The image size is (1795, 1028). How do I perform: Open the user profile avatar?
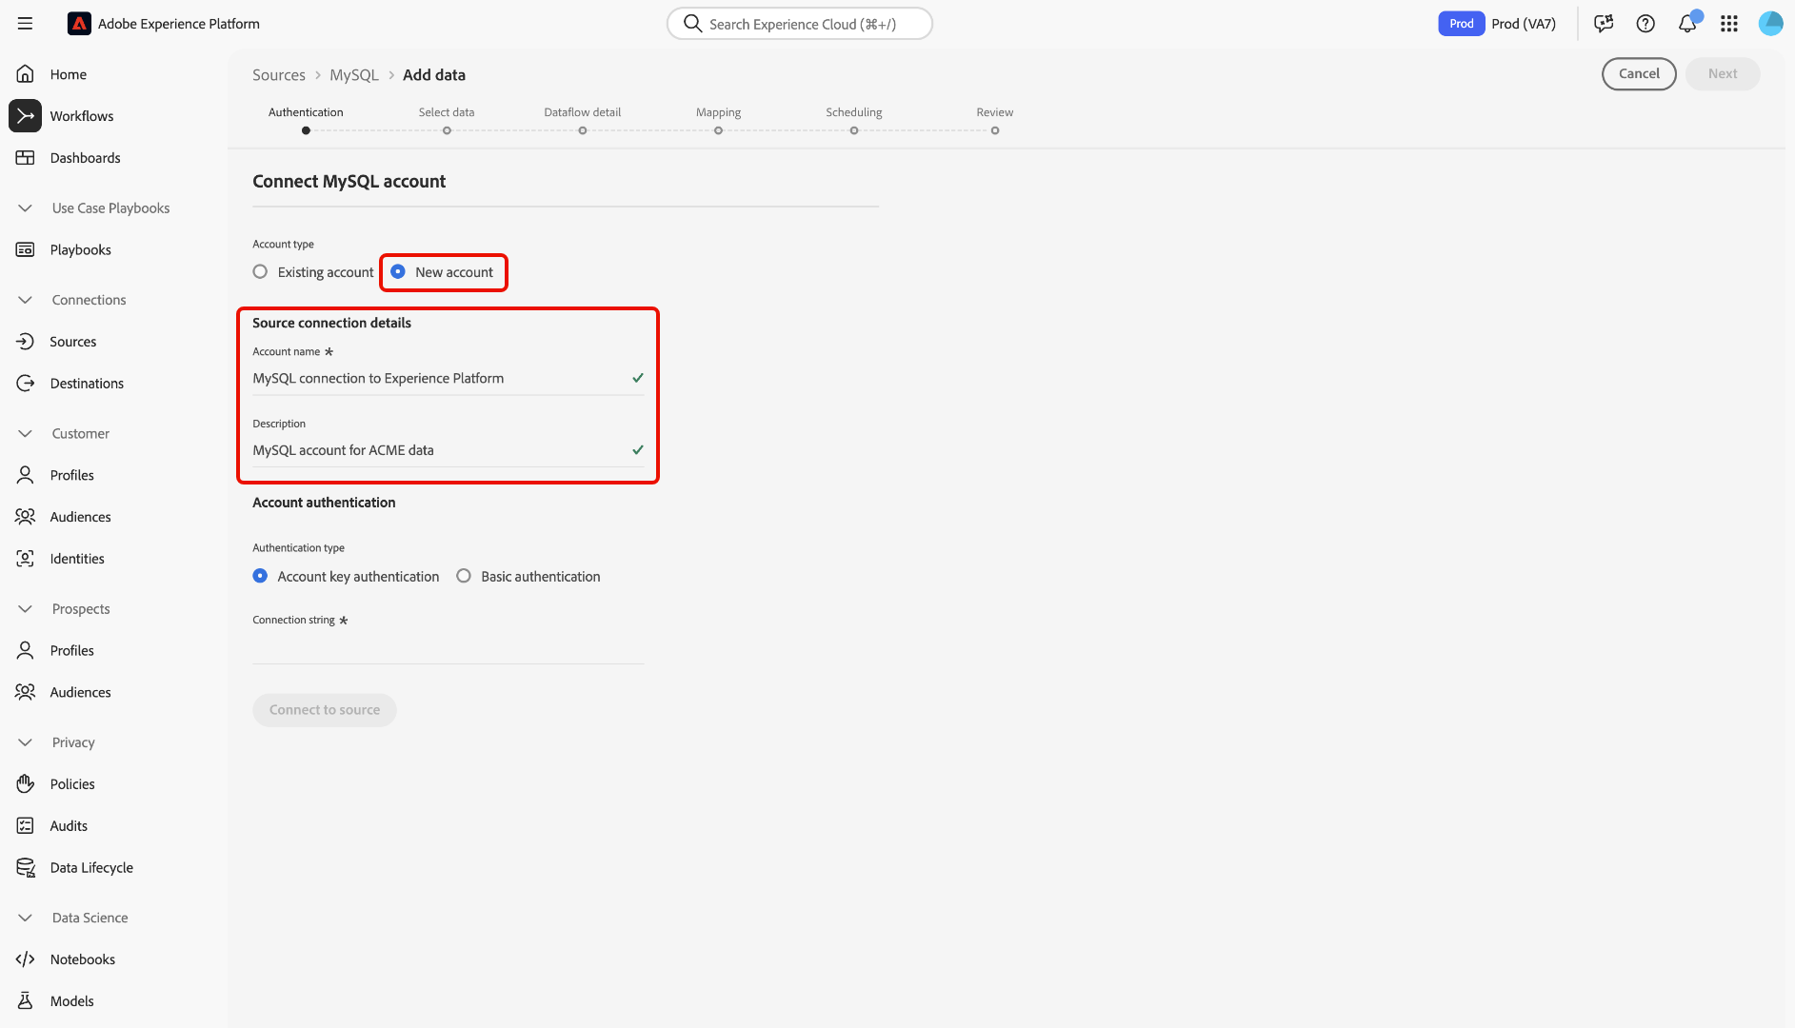click(x=1771, y=24)
